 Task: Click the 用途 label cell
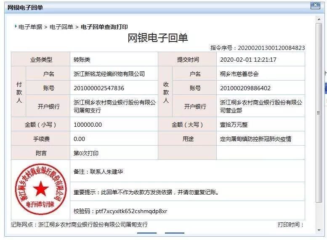pos(187,139)
